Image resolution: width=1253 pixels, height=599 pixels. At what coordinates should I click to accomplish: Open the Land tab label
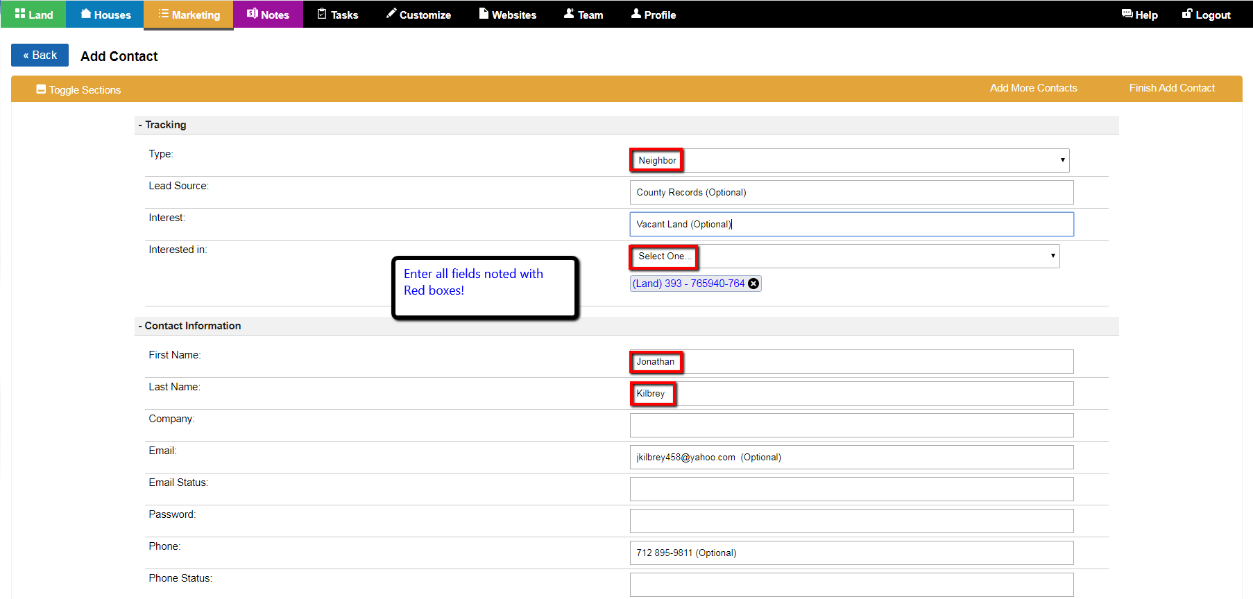[x=40, y=15]
